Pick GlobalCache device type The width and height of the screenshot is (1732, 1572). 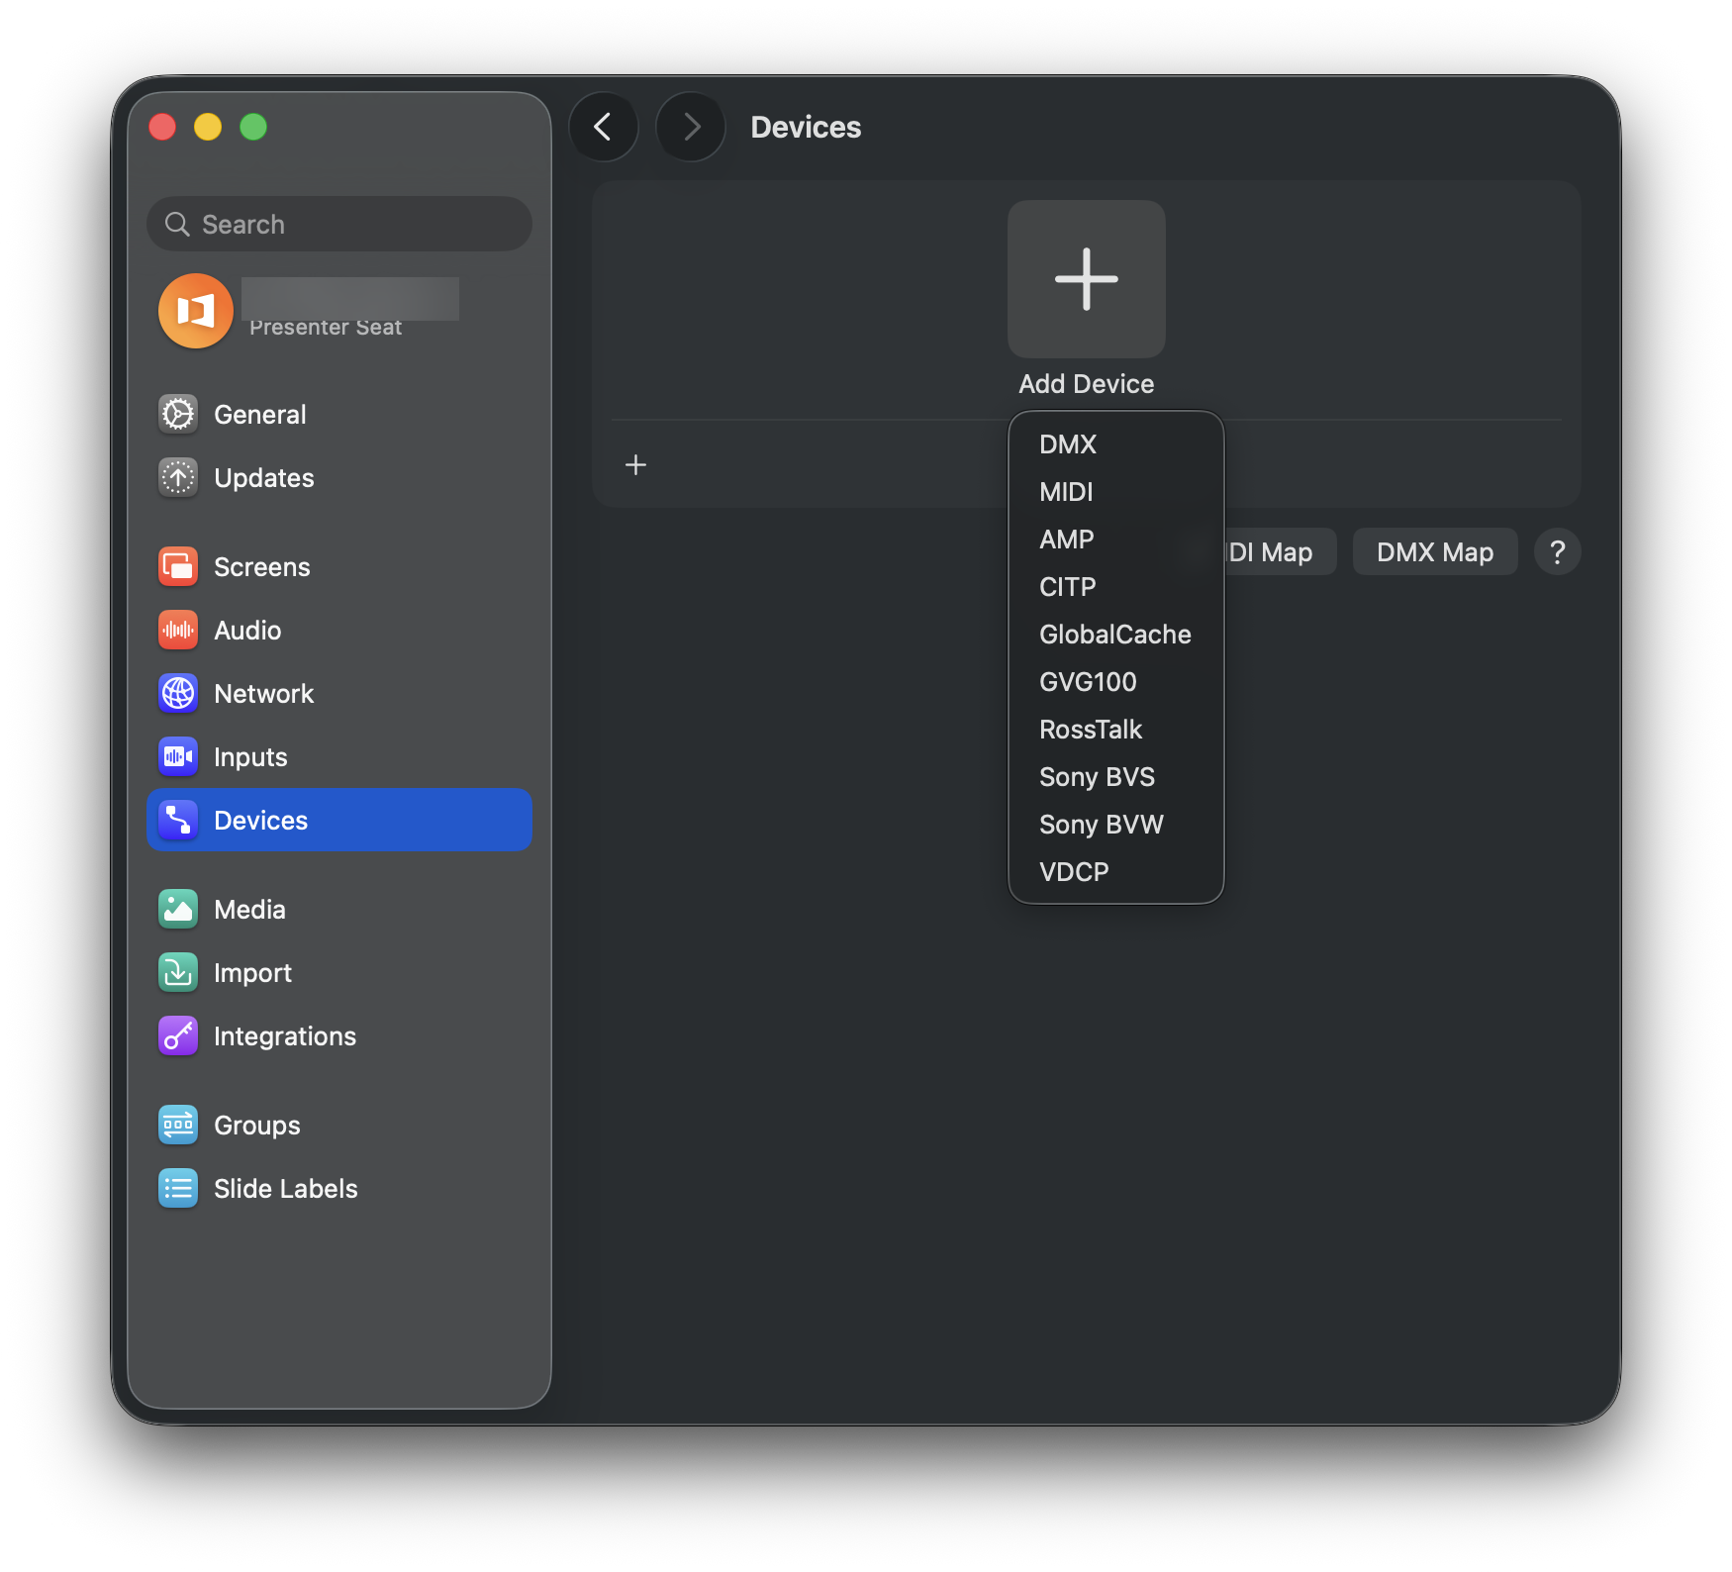point(1116,635)
